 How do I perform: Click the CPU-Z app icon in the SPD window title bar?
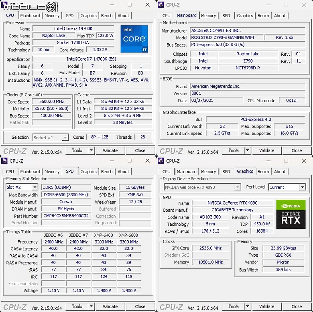4,161
